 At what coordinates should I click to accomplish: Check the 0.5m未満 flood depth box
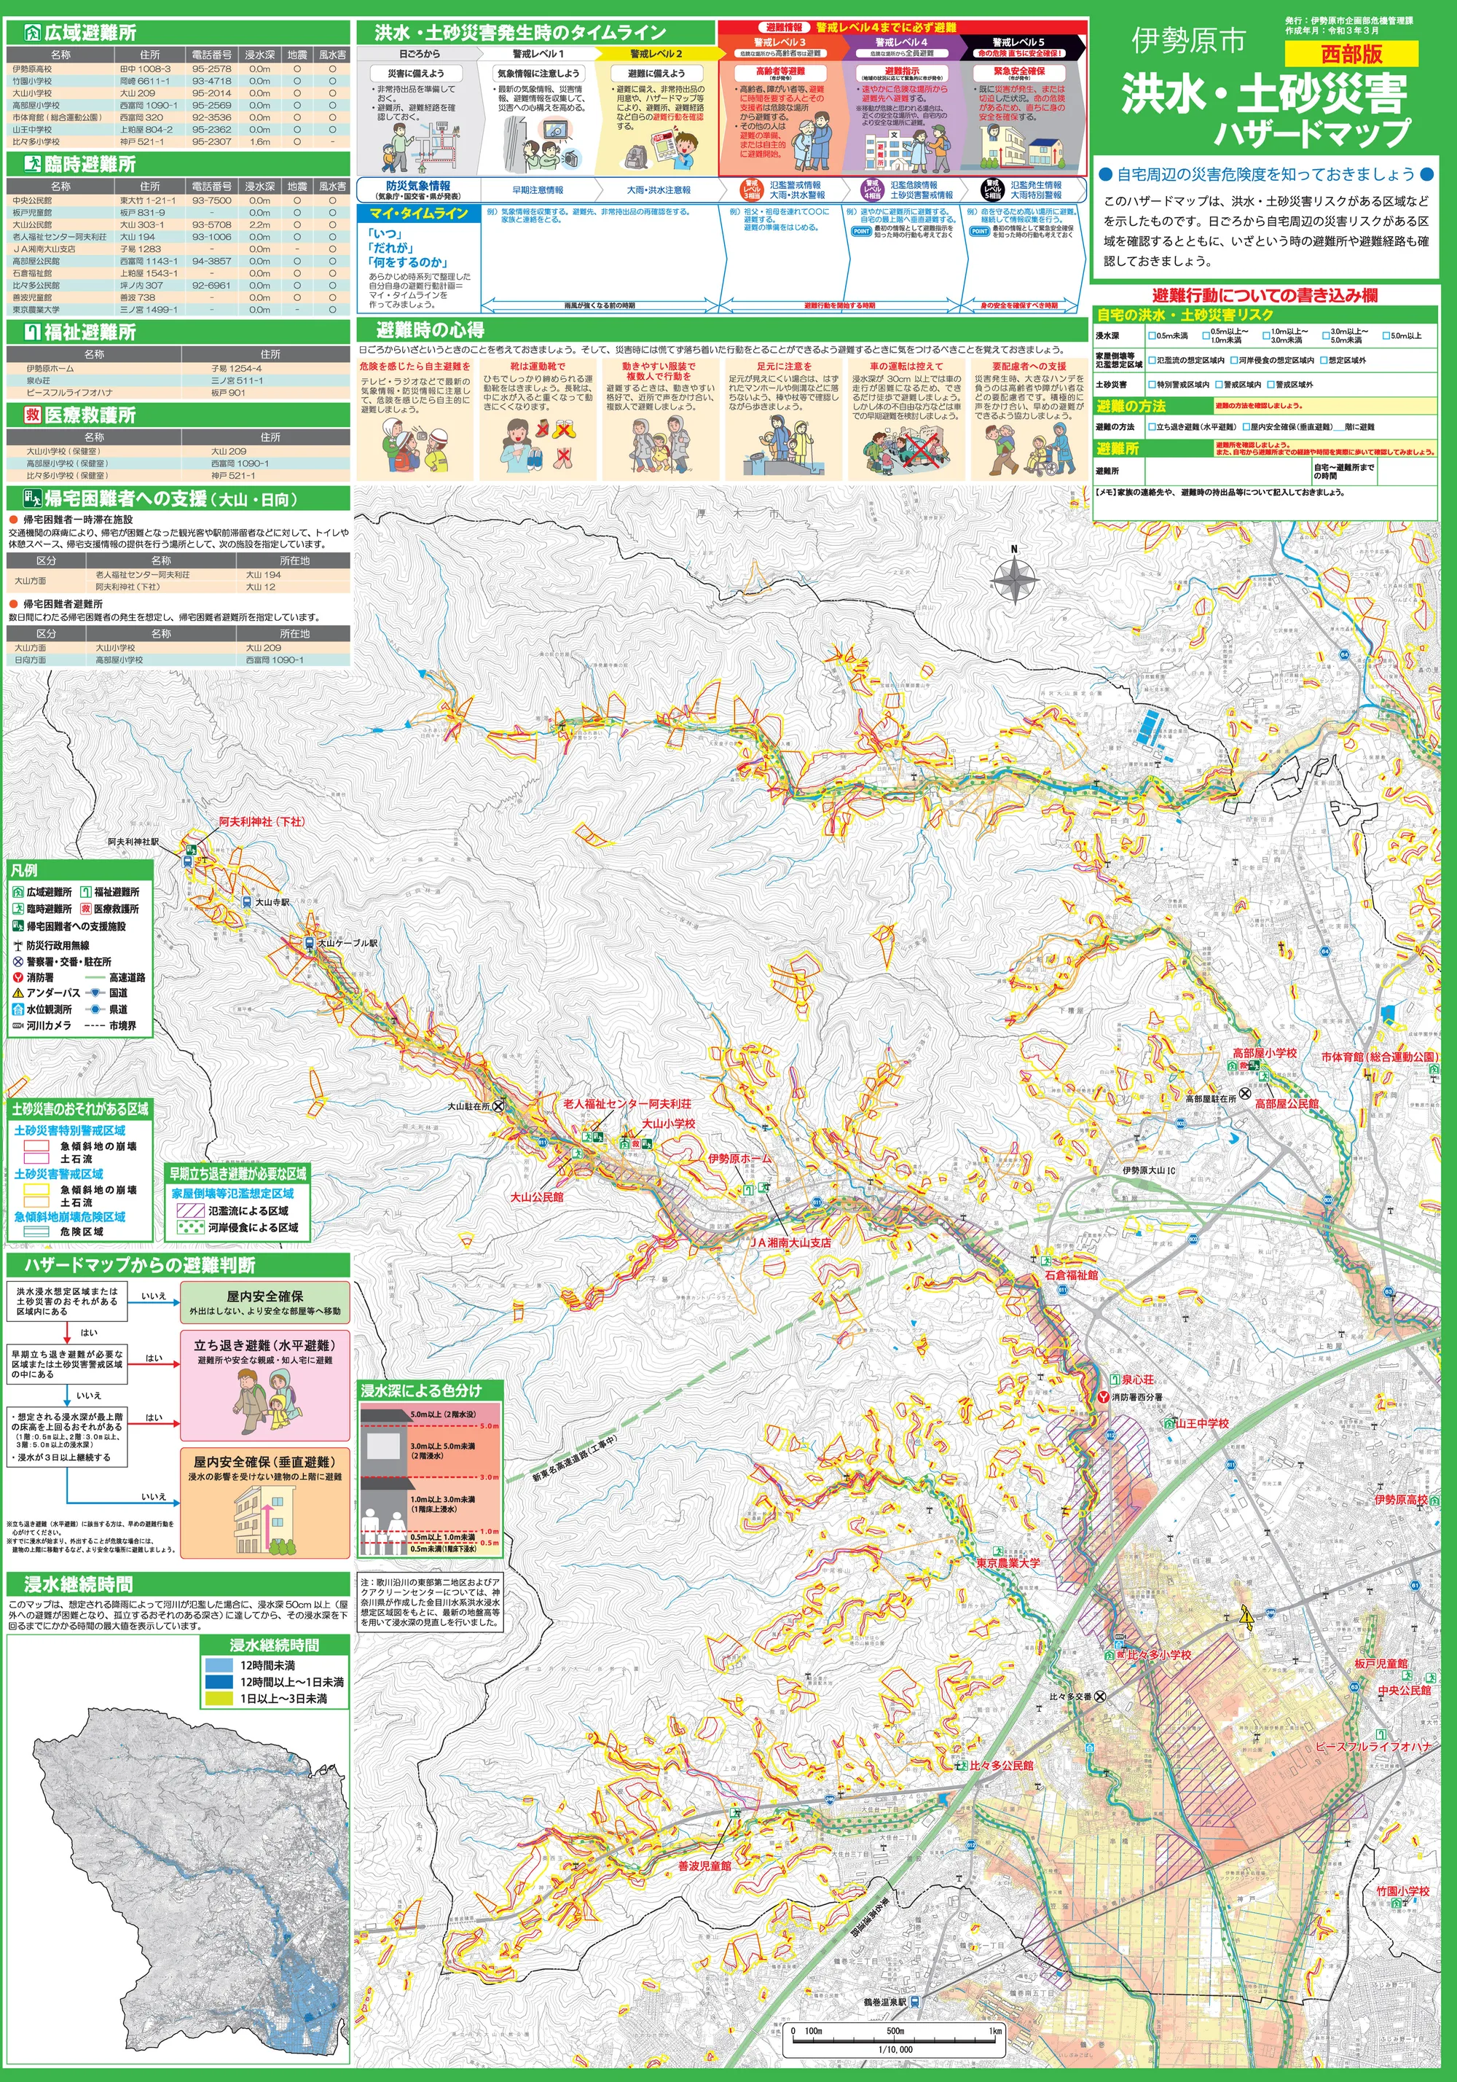[x=1152, y=335]
